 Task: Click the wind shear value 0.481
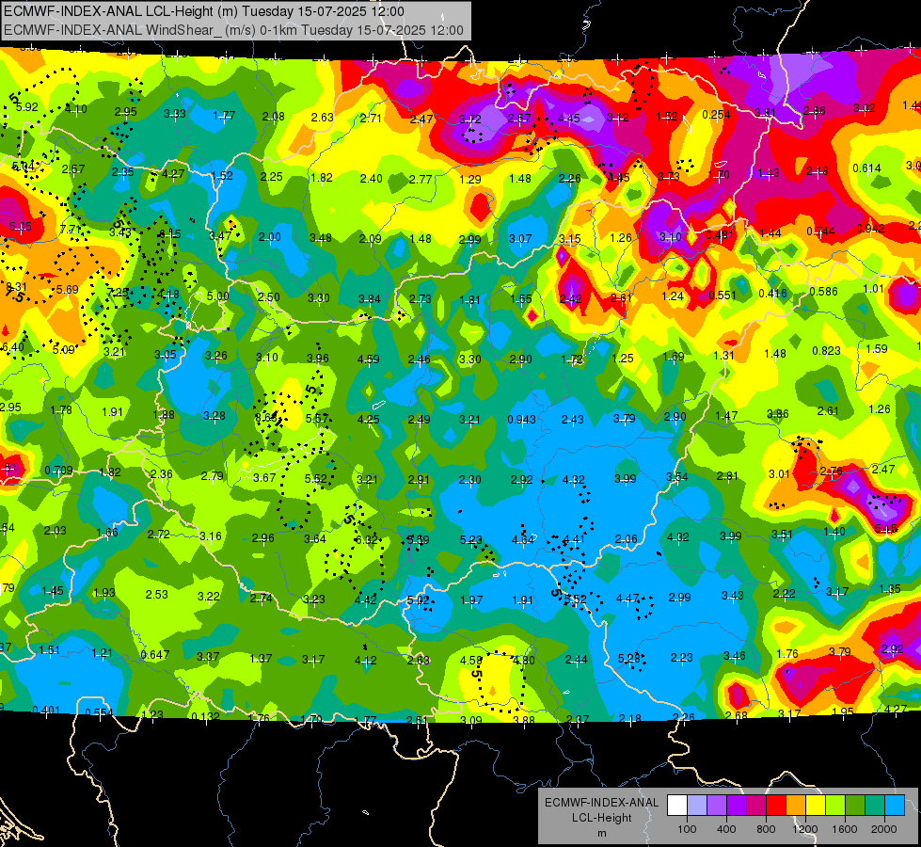tap(720, 235)
